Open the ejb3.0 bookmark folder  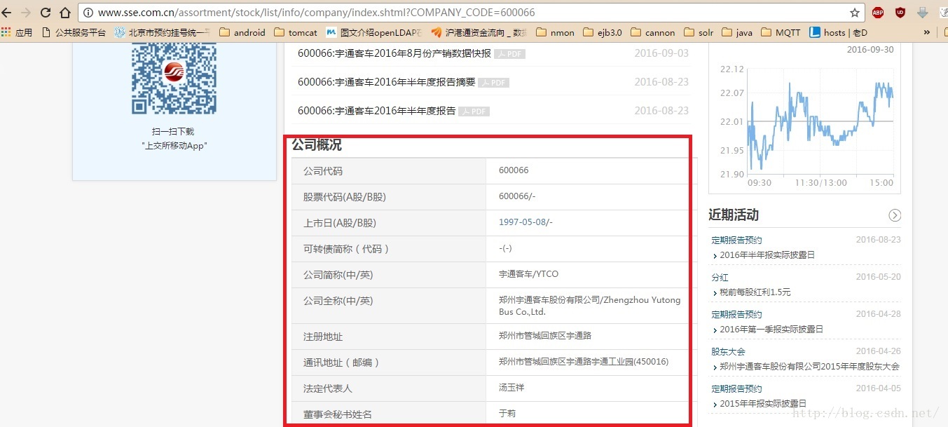602,32
